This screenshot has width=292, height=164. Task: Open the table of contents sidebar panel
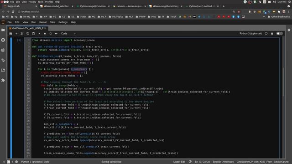click(x=3, y=50)
